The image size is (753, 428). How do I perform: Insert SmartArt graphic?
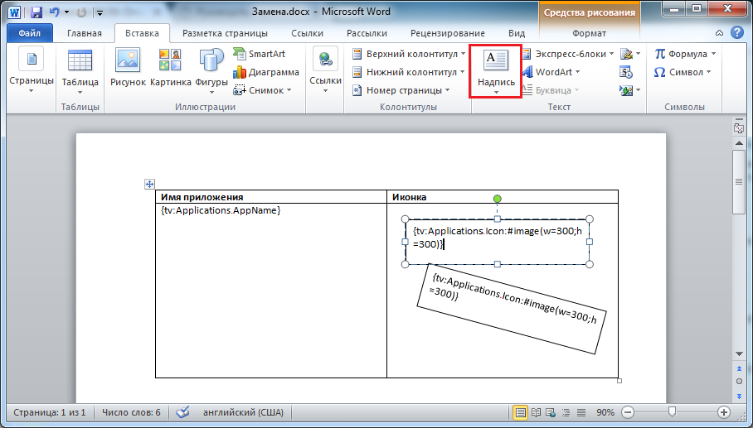tap(259, 54)
